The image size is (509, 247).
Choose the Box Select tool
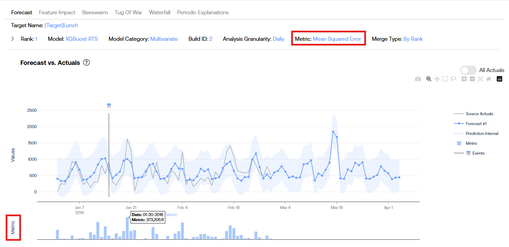(x=445, y=79)
